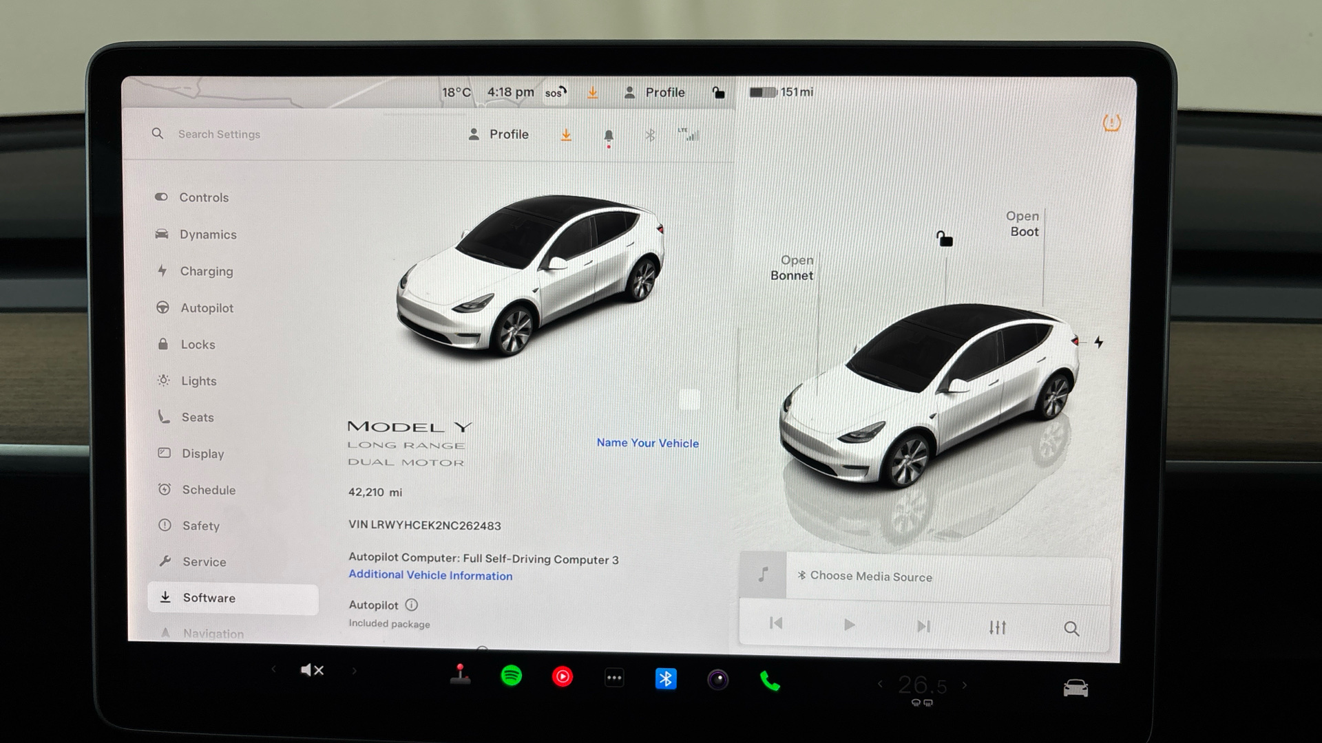1322x743 pixels.
Task: Open Profile in the settings header
Action: (499, 134)
